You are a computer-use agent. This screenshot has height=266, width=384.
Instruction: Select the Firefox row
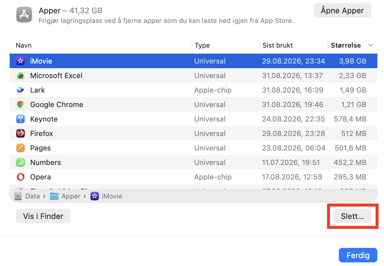click(194, 134)
